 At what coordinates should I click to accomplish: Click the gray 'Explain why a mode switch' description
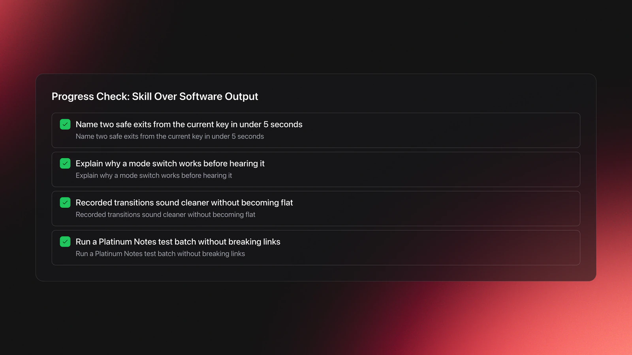tap(154, 176)
